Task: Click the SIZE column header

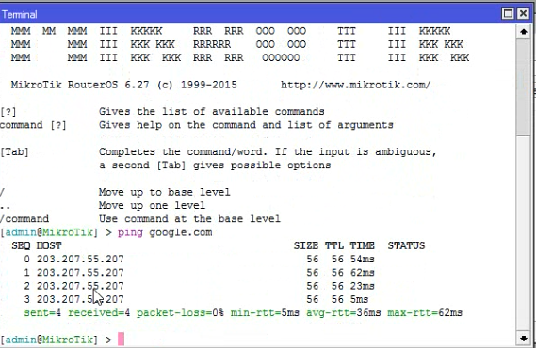Action: [x=305, y=245]
